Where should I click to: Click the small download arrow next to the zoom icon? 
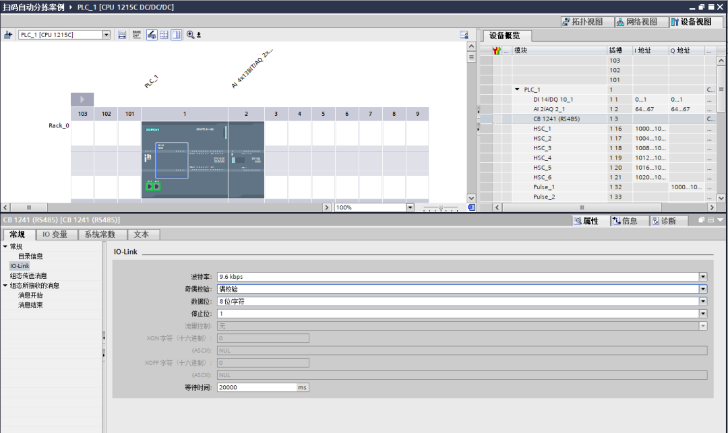[199, 35]
